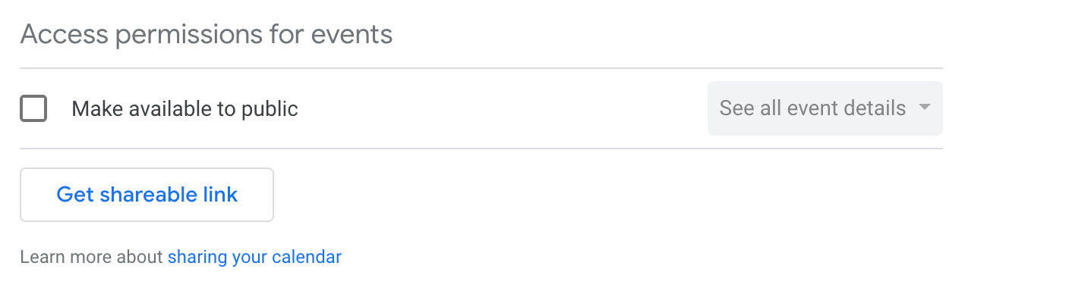The width and height of the screenshot is (1069, 291).
Task: Toggle the empty square checkbox for public access
Action: tap(33, 108)
